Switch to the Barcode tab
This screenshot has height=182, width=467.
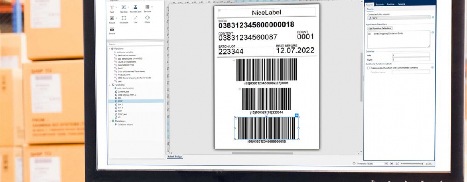coord(380,4)
